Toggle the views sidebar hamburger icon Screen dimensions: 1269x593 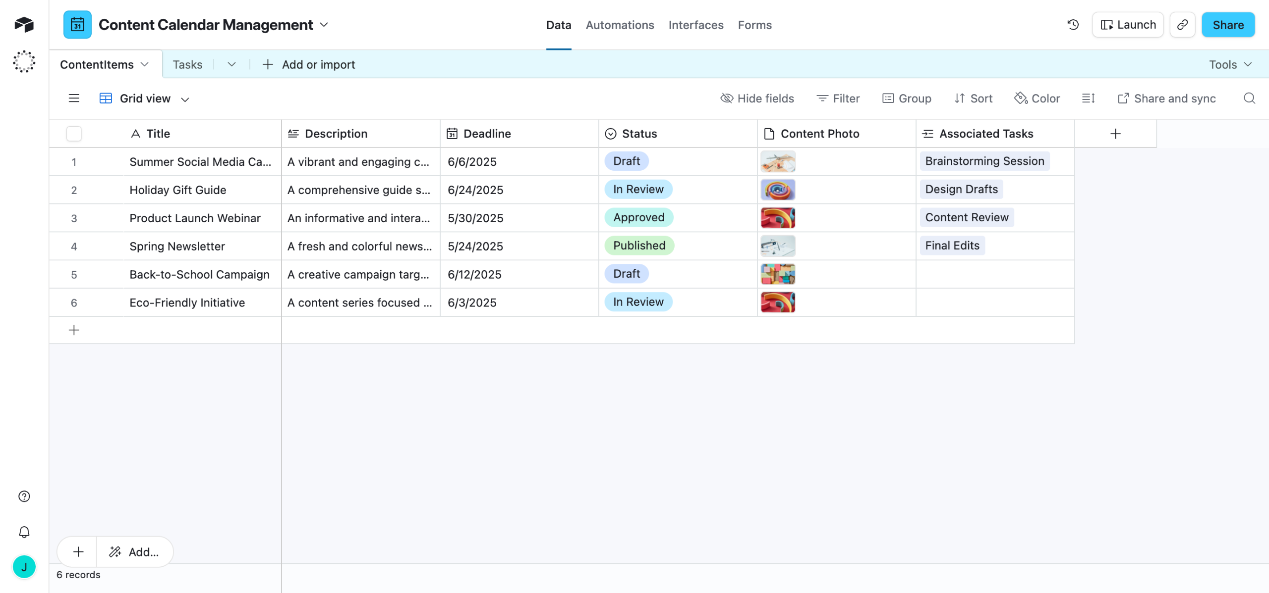point(74,99)
